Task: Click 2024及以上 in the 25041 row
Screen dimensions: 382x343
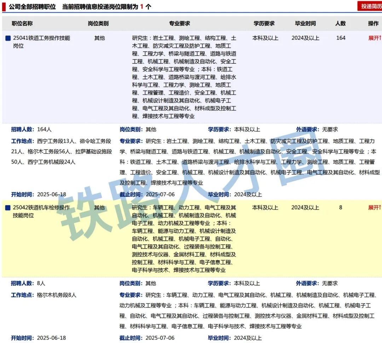Action: pyautogui.click(x=305, y=38)
